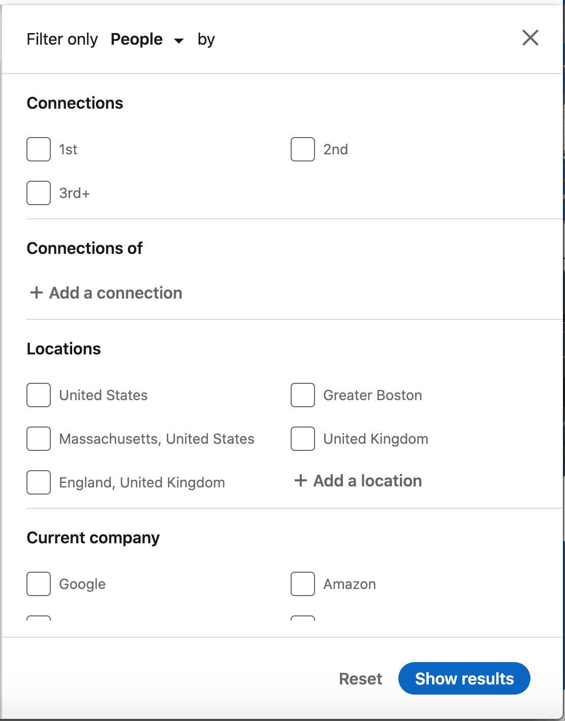565x721 pixels.
Task: Check the 2nd connections checkbox
Action: [x=302, y=149]
